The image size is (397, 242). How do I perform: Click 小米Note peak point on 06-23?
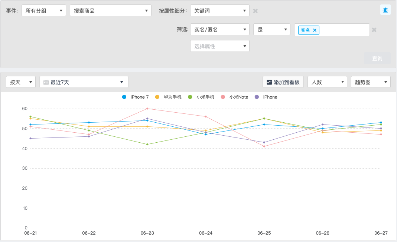(x=147, y=109)
